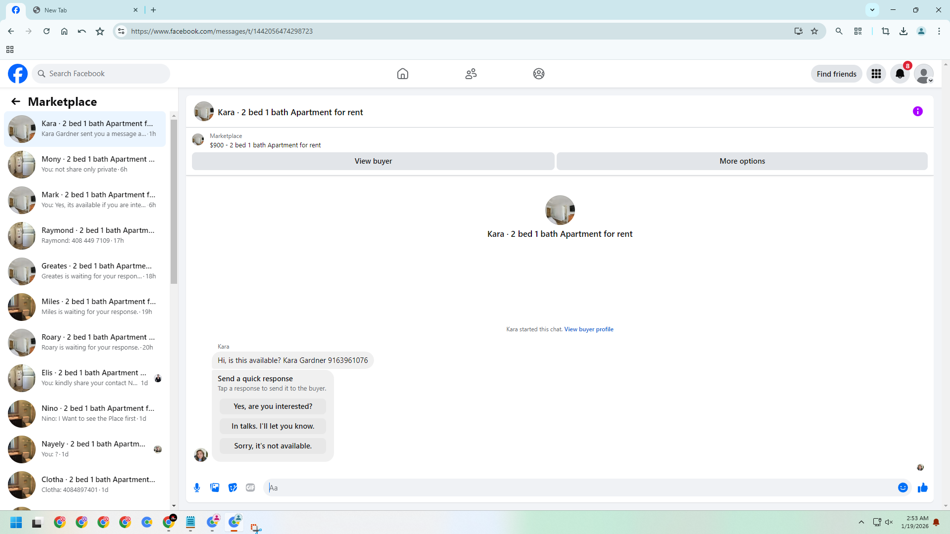
Task: Open the Kara conversation in the list
Action: click(85, 129)
